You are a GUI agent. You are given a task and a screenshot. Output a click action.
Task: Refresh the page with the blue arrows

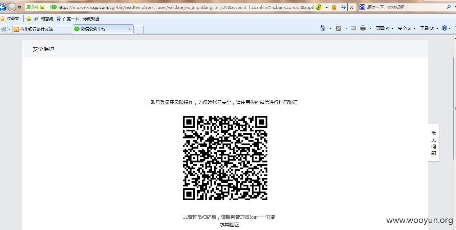343,7
